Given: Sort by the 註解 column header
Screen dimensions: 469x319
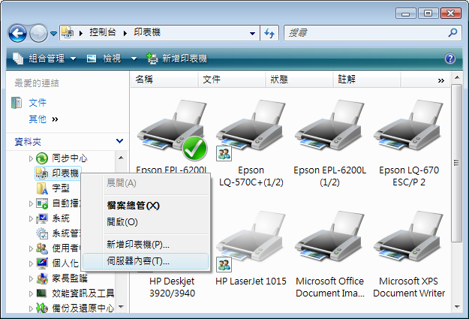Looking at the screenshot, I should [x=367, y=80].
